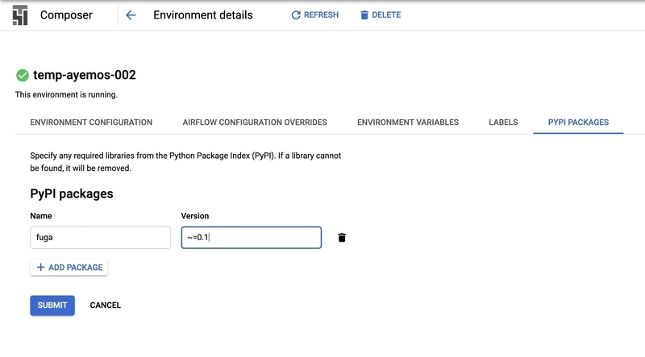The height and width of the screenshot is (357, 645).
Task: Open the Labels tab
Action: coord(504,122)
